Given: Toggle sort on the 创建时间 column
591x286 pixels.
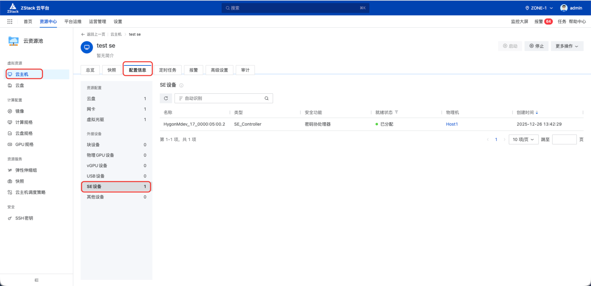Looking at the screenshot, I should point(537,113).
